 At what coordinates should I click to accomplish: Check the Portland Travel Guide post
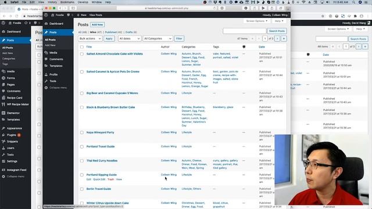point(82,147)
